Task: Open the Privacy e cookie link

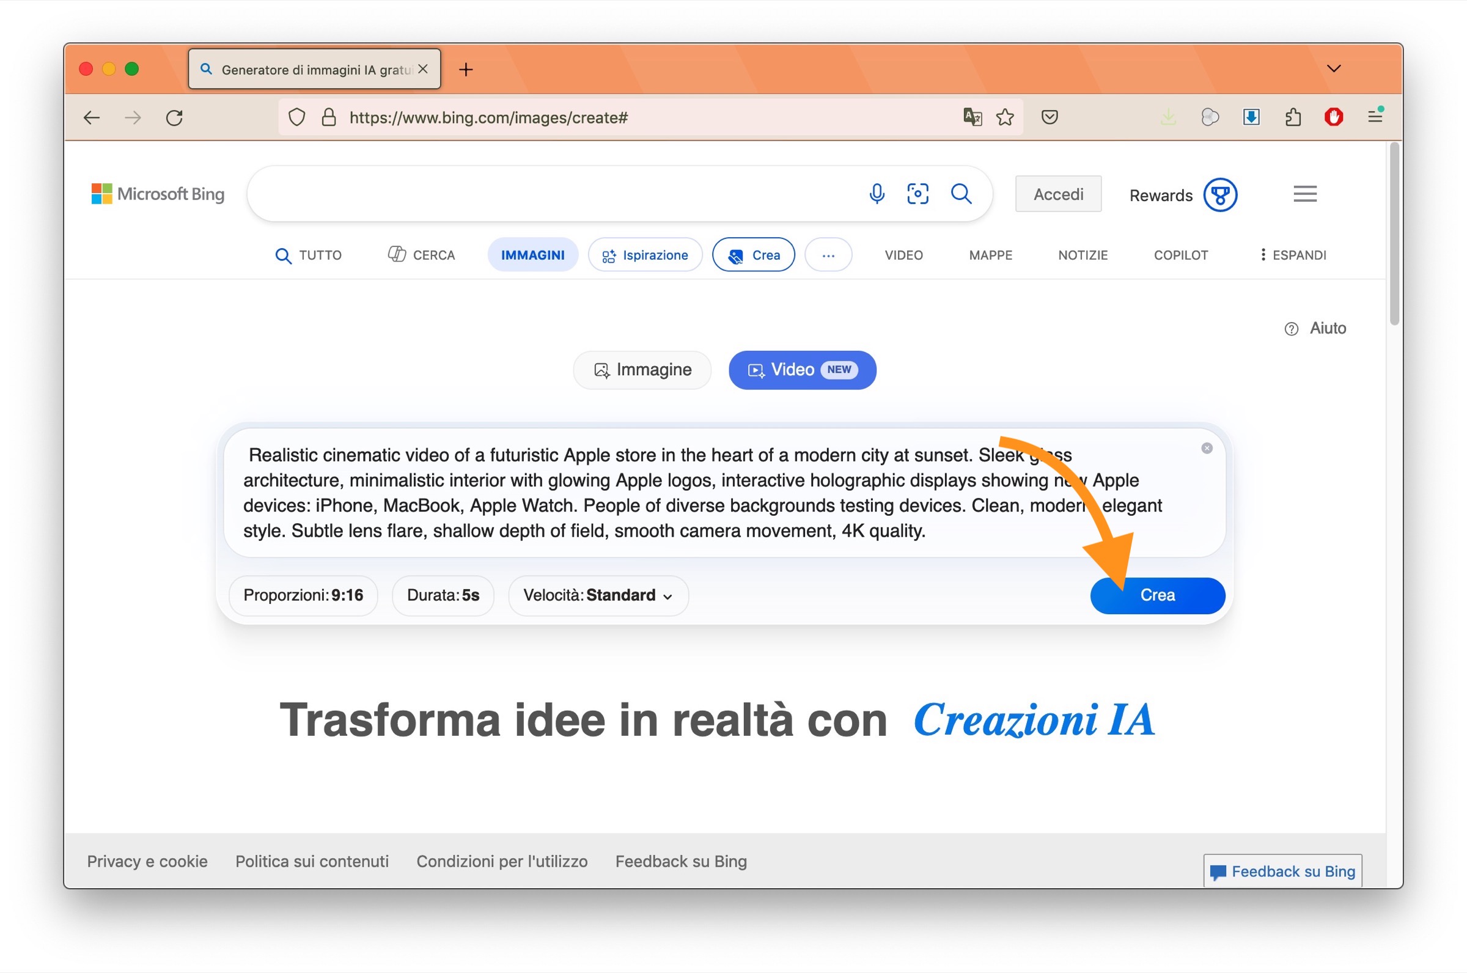Action: pyautogui.click(x=147, y=861)
